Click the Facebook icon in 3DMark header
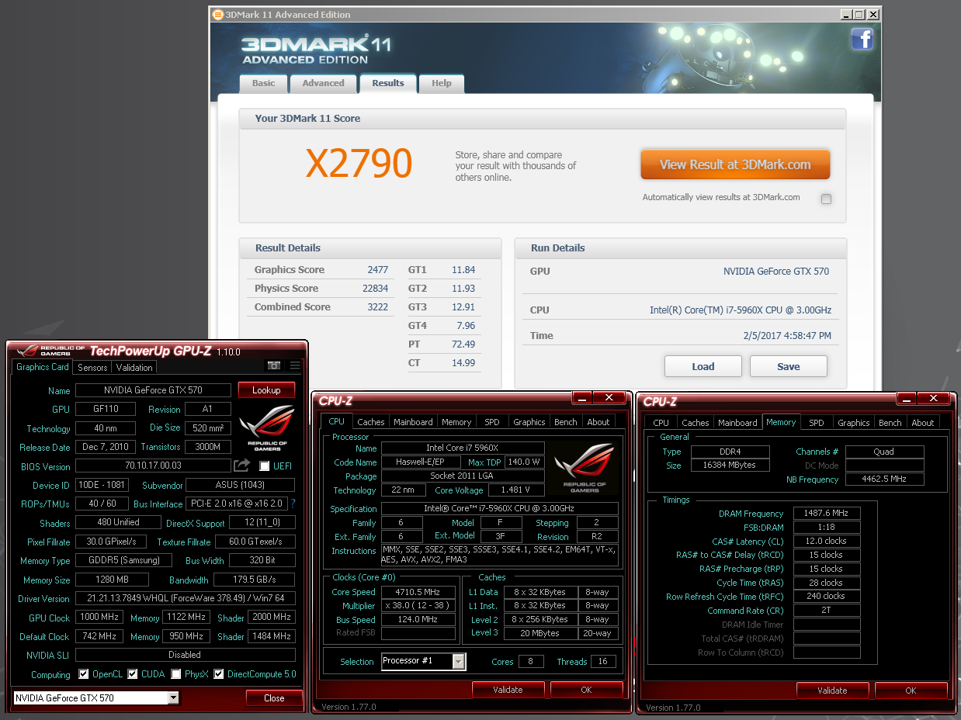 click(x=862, y=39)
